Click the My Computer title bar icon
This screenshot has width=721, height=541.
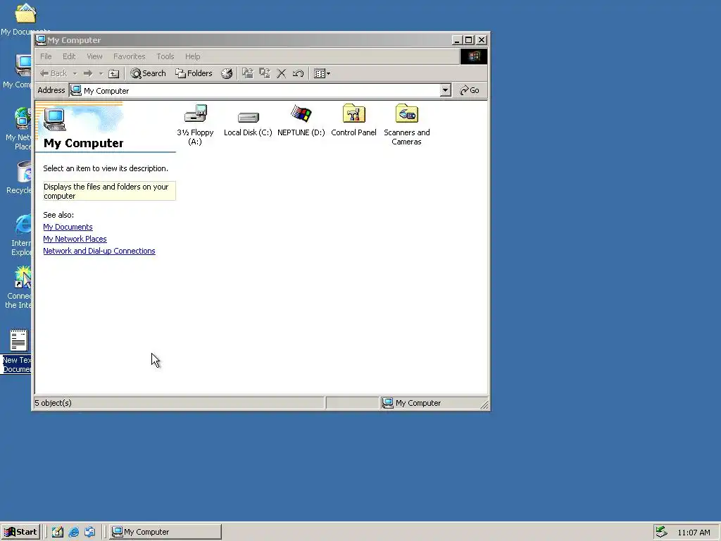pyautogui.click(x=40, y=40)
